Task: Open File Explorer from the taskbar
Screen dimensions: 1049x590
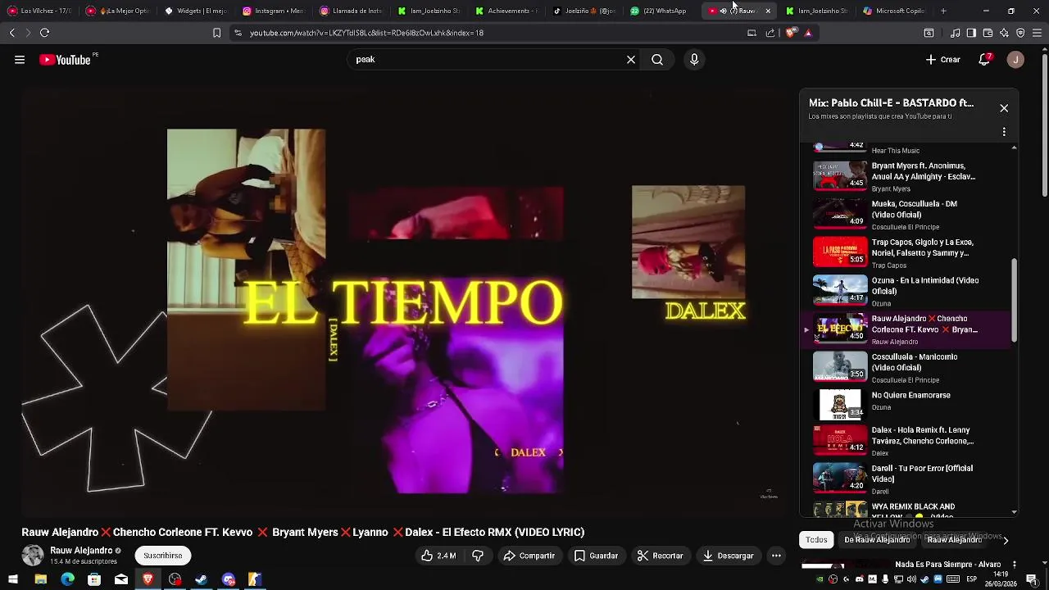Action: (x=40, y=579)
